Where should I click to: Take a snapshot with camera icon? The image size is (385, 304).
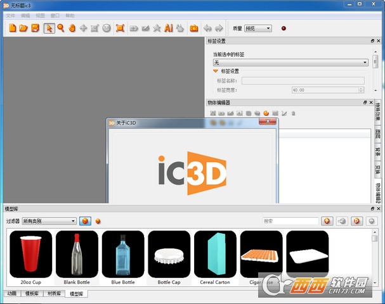[x=194, y=28]
